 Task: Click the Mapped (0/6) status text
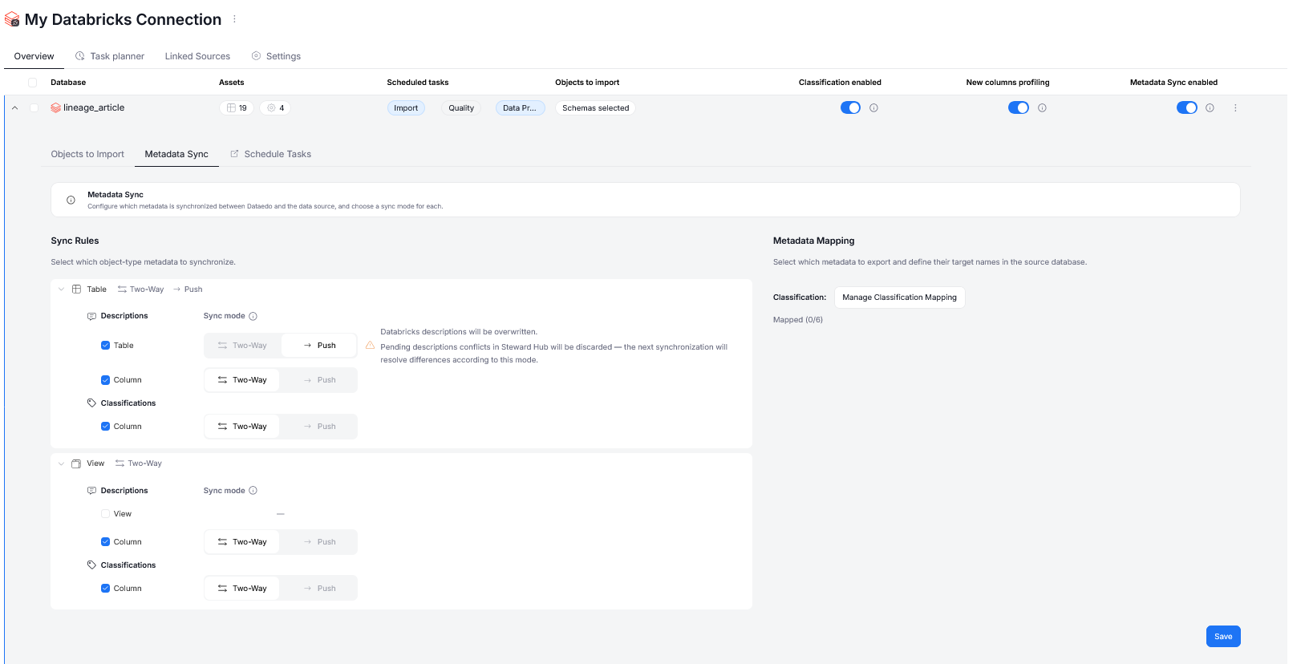pos(798,320)
